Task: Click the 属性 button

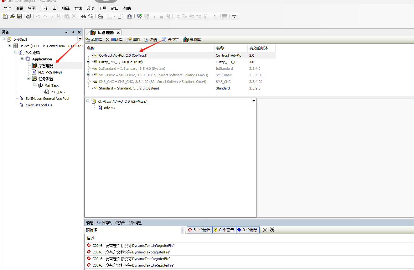Action: click(x=134, y=40)
